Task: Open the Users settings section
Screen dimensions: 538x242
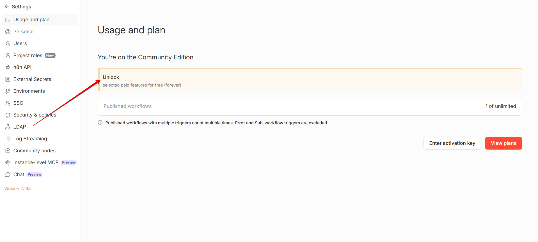Action: coord(40,43)
